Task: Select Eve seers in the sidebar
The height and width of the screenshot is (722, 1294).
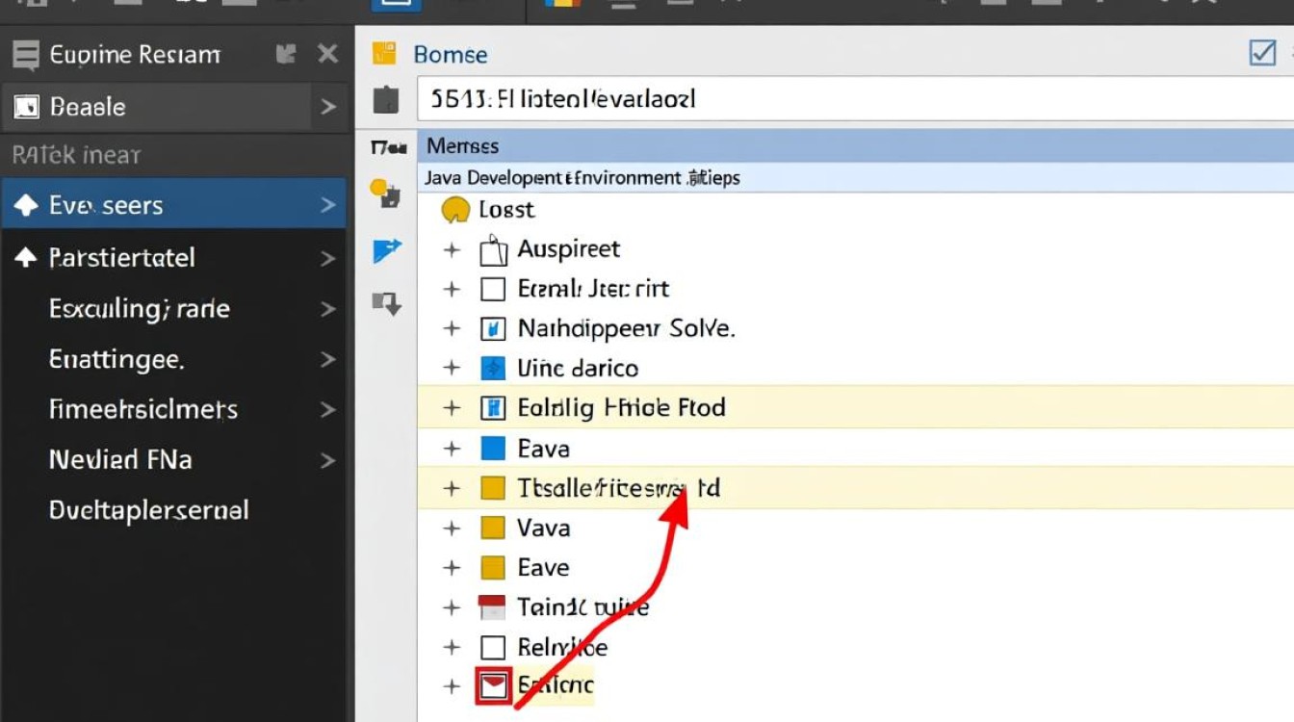Action: coord(173,205)
